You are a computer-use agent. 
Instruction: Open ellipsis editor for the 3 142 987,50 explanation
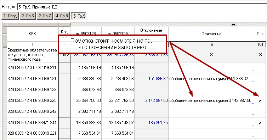pyautogui.click(x=252, y=103)
